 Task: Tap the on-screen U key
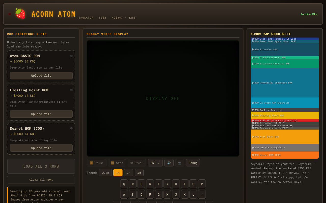point(176,184)
